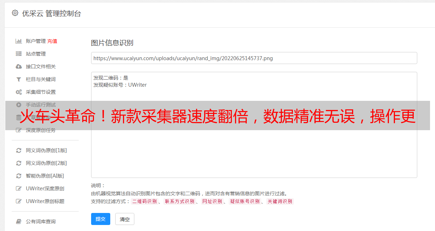
Task: Open 深度原创任务 page
Action: 41,130
